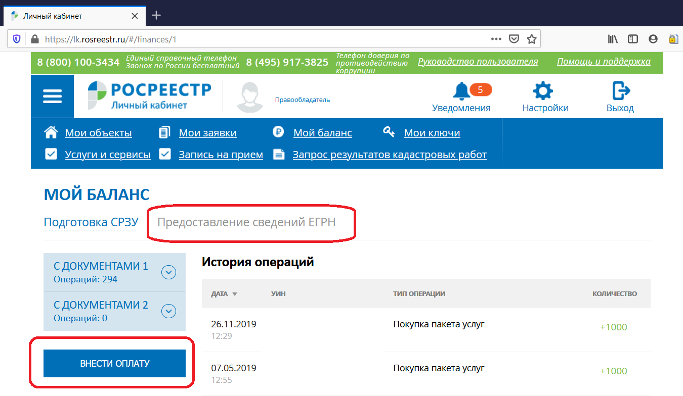This screenshot has width=683, height=396.
Task: Open the Помощь и поддержка link
Action: (x=604, y=62)
